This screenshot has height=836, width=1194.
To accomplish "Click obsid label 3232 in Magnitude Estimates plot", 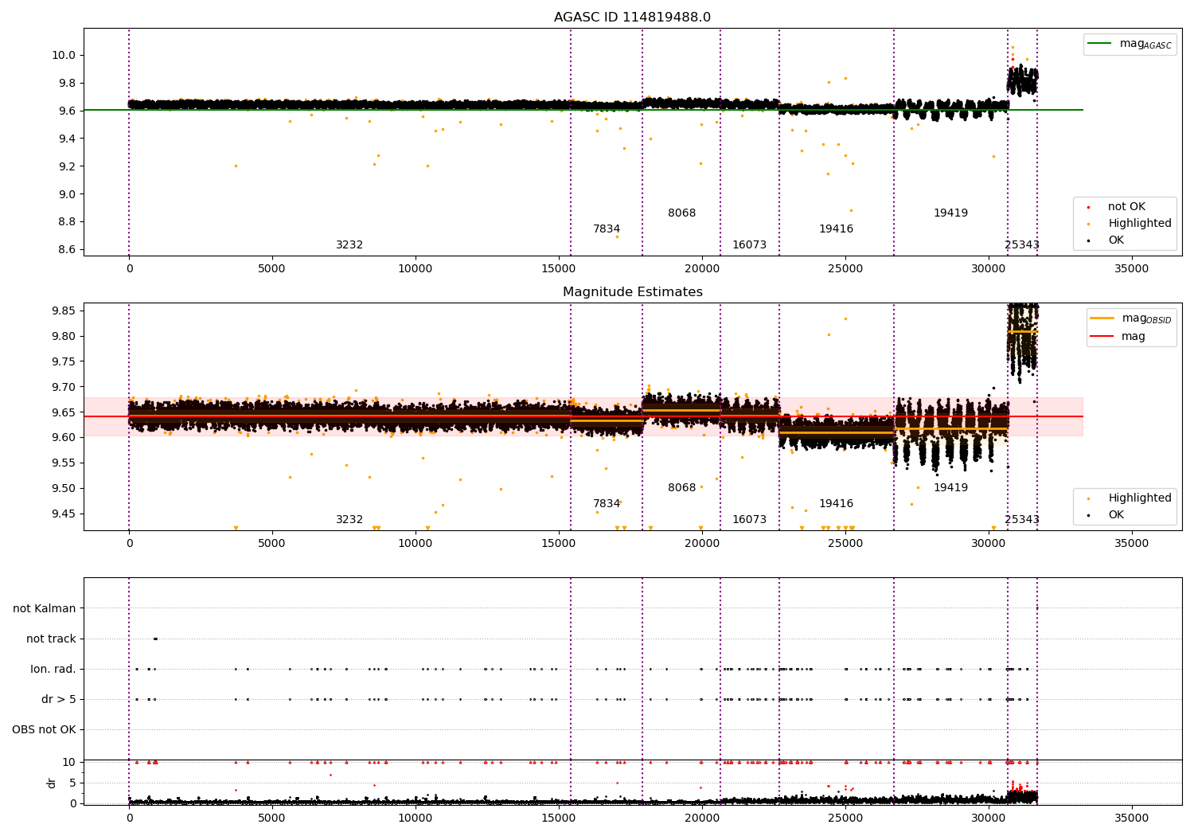I will tap(349, 520).
